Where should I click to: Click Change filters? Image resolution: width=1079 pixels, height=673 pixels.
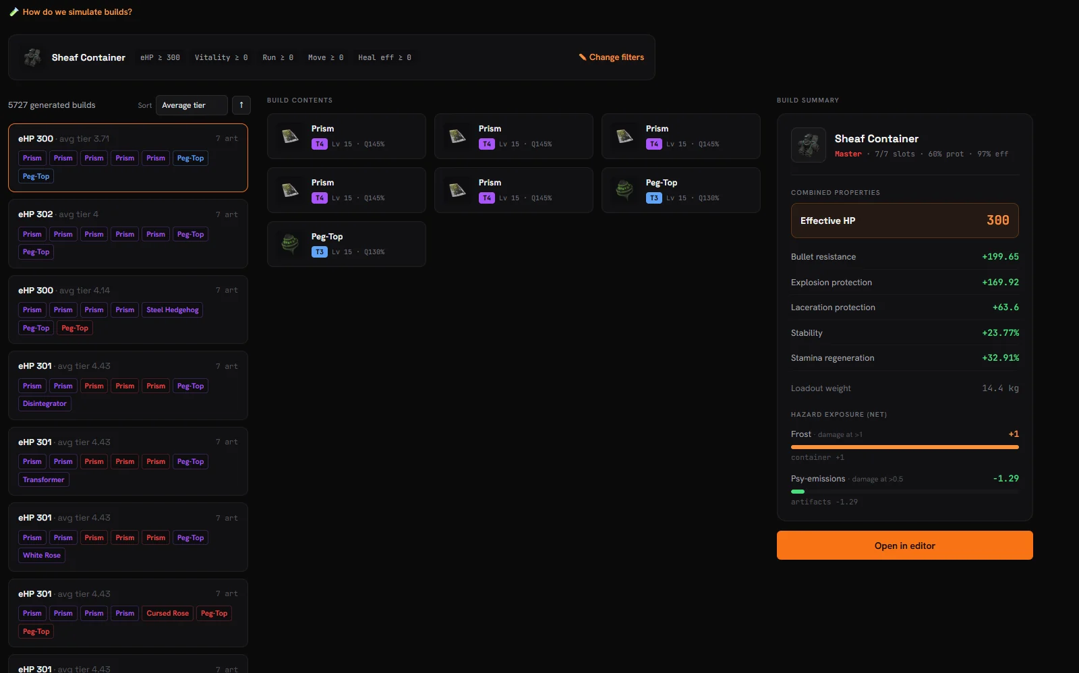pyautogui.click(x=616, y=57)
